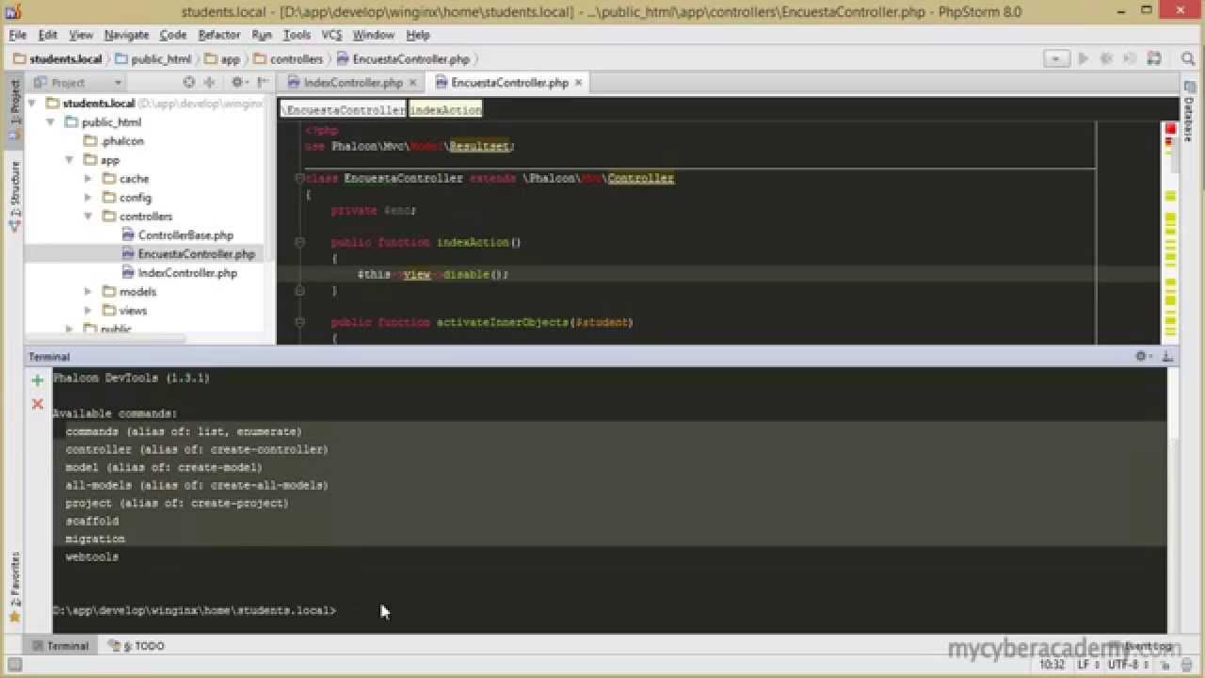
Task: Open the Project view selector dropdown
Action: pos(75,83)
